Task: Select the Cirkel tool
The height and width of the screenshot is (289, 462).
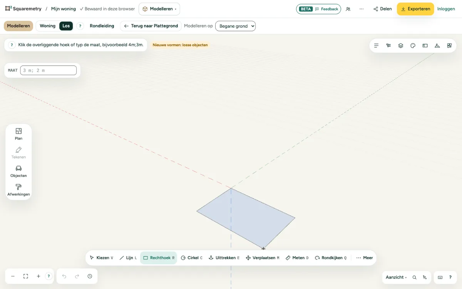Action: [192, 258]
